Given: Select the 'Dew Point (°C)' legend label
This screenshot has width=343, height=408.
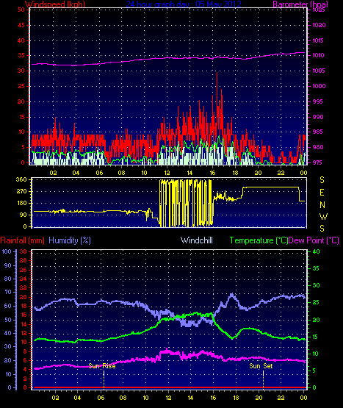Looking at the screenshot, I should (x=314, y=240).
